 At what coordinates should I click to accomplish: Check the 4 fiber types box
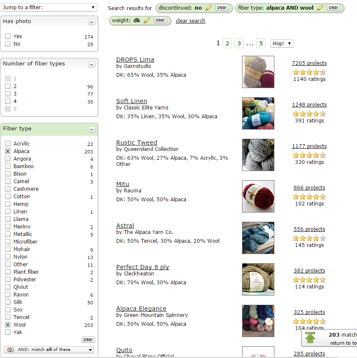pos(8,101)
